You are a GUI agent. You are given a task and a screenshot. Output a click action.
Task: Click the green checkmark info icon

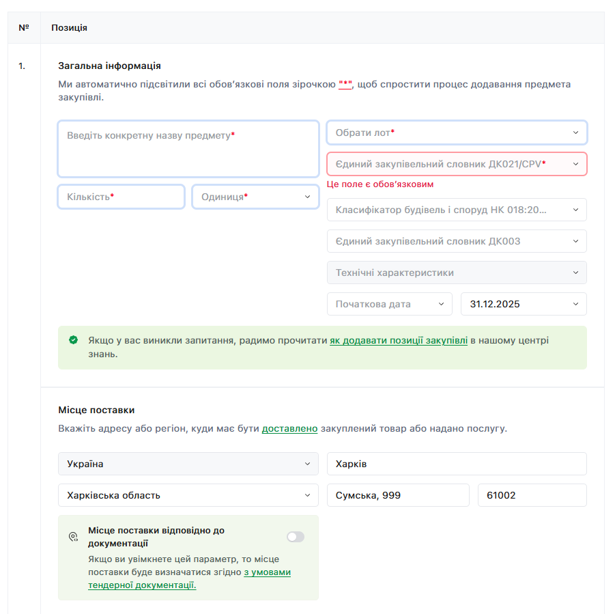tap(73, 339)
